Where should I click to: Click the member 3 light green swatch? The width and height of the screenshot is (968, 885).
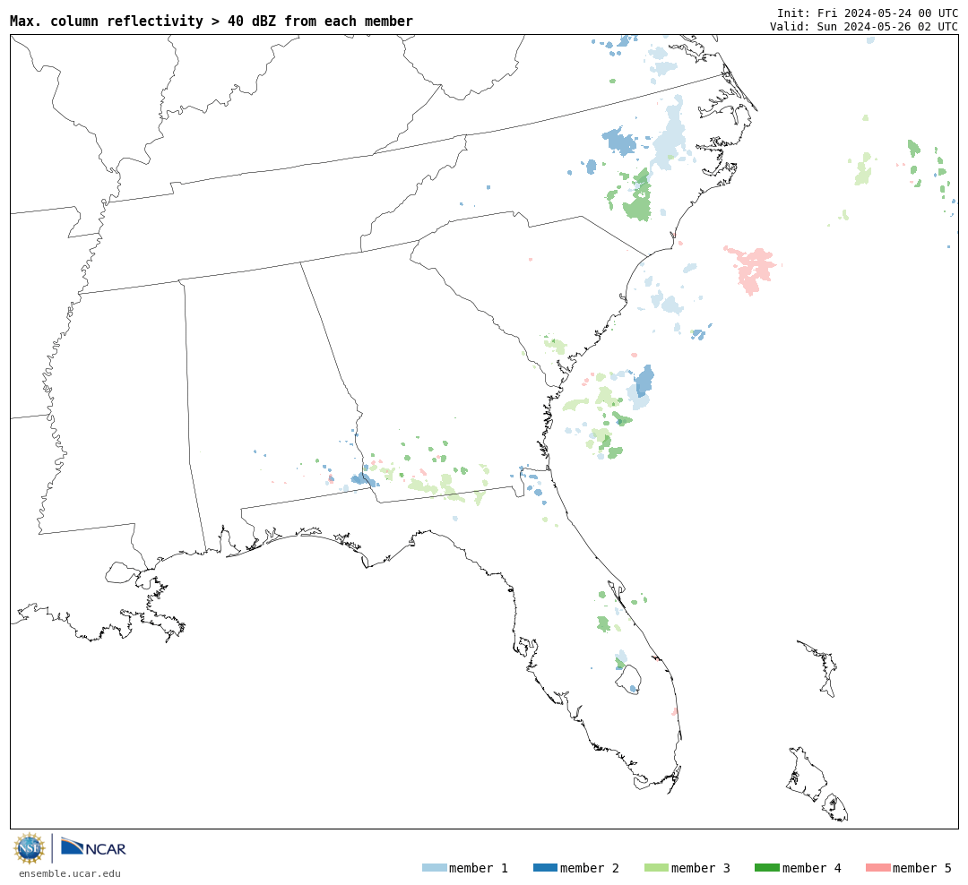coord(656,868)
